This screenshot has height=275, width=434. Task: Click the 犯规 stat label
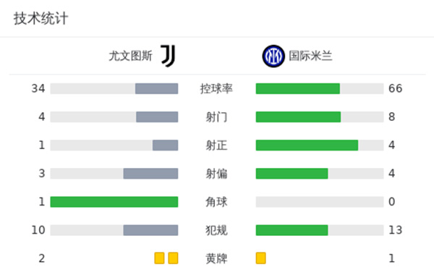216,230
